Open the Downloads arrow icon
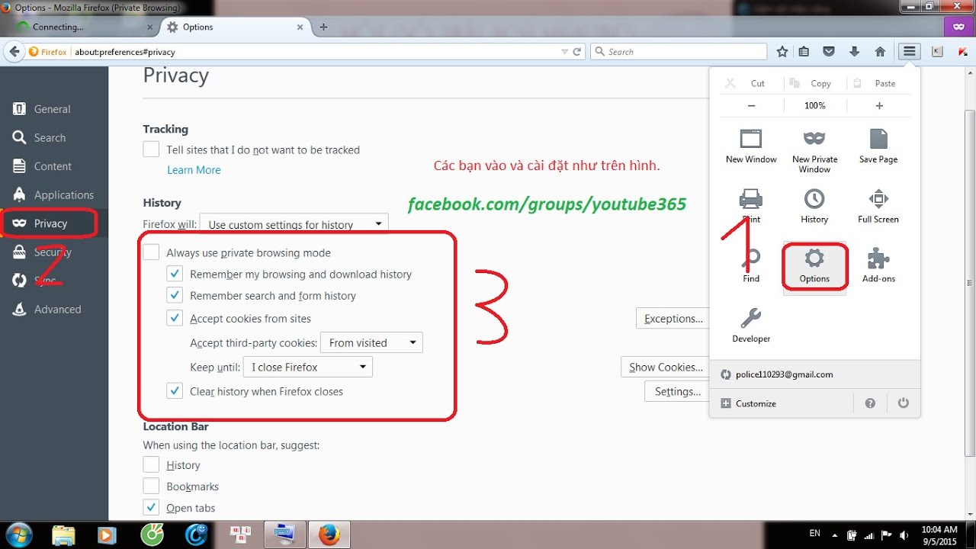Viewport: 976px width, 549px height. [x=854, y=52]
